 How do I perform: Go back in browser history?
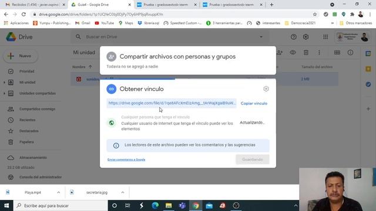[6, 14]
